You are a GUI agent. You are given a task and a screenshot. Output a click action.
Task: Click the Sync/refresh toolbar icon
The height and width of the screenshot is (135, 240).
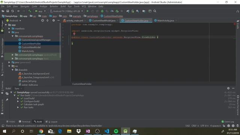click(12, 11)
